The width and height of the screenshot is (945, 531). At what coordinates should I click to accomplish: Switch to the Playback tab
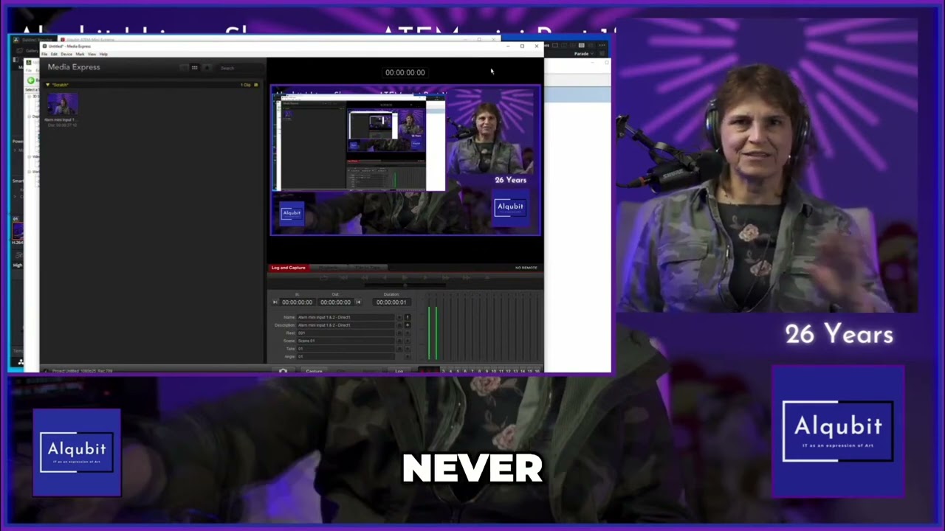pos(329,268)
